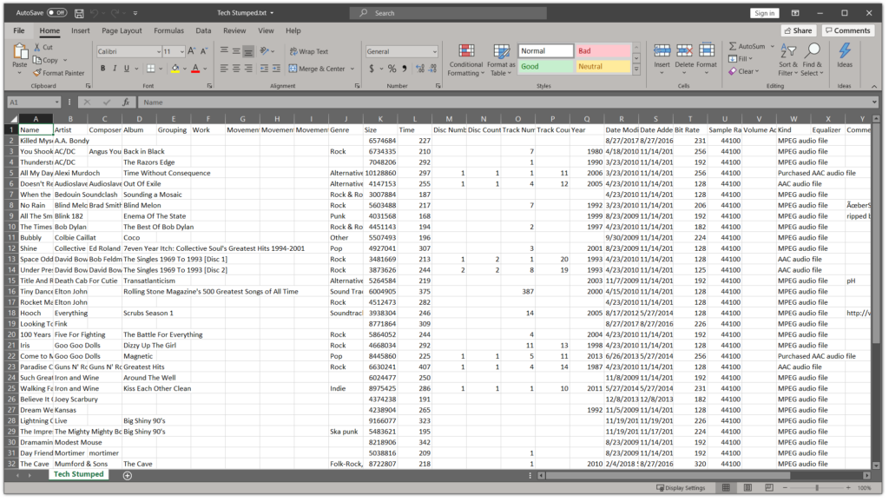Apply the yellow Fill Color swatch
Viewport: 889px width, 502px height.
[175, 69]
